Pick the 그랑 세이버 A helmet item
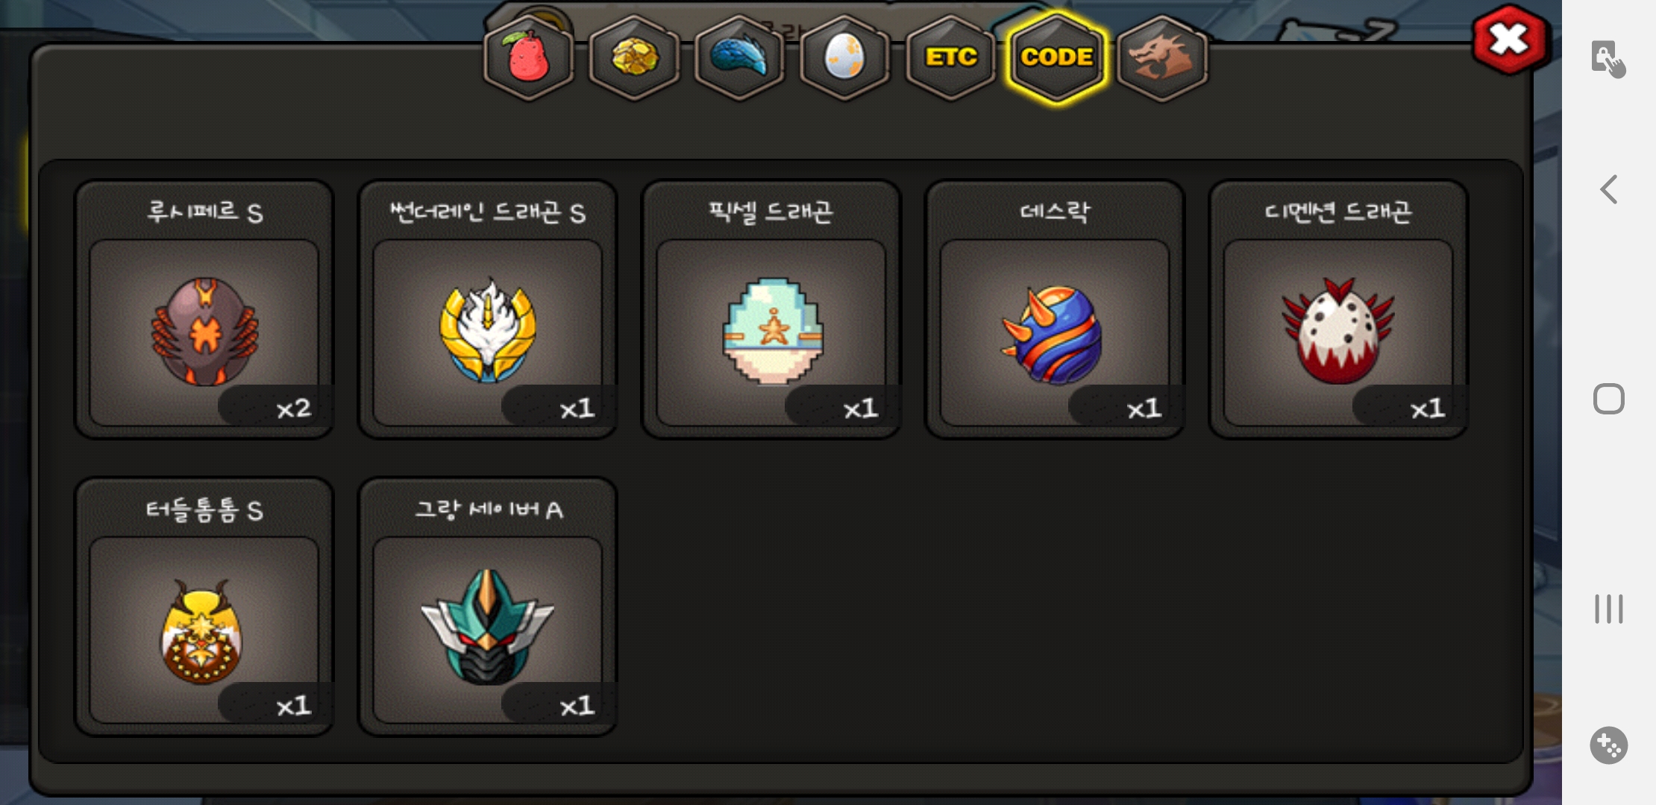The width and height of the screenshot is (1656, 805). coord(487,607)
